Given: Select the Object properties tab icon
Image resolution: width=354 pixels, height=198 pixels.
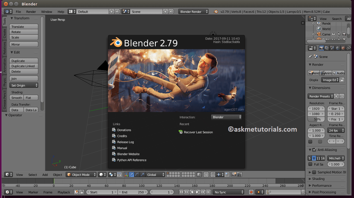Looking at the screenshot, I should point(343,48).
